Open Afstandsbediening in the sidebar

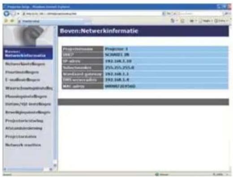24,128
